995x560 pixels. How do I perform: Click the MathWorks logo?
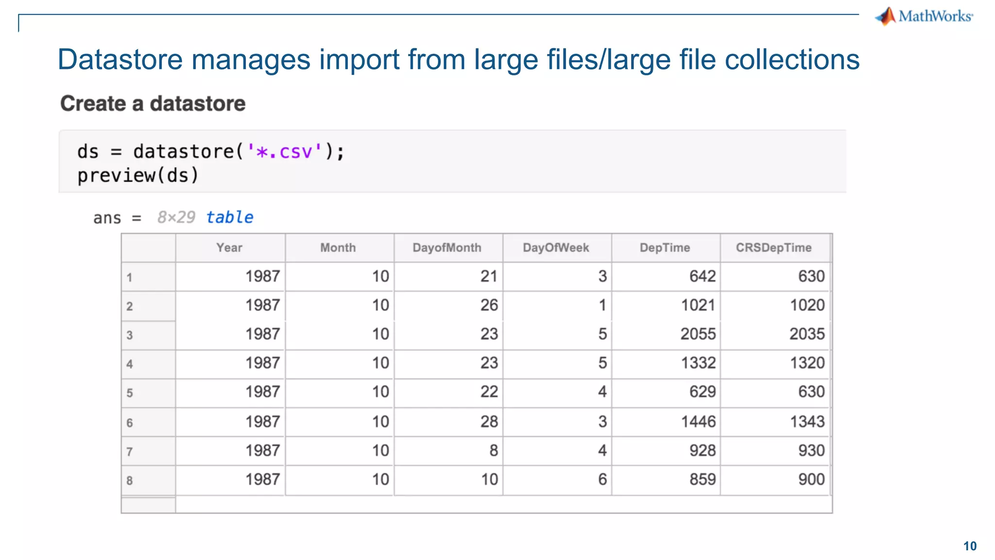coord(924,16)
